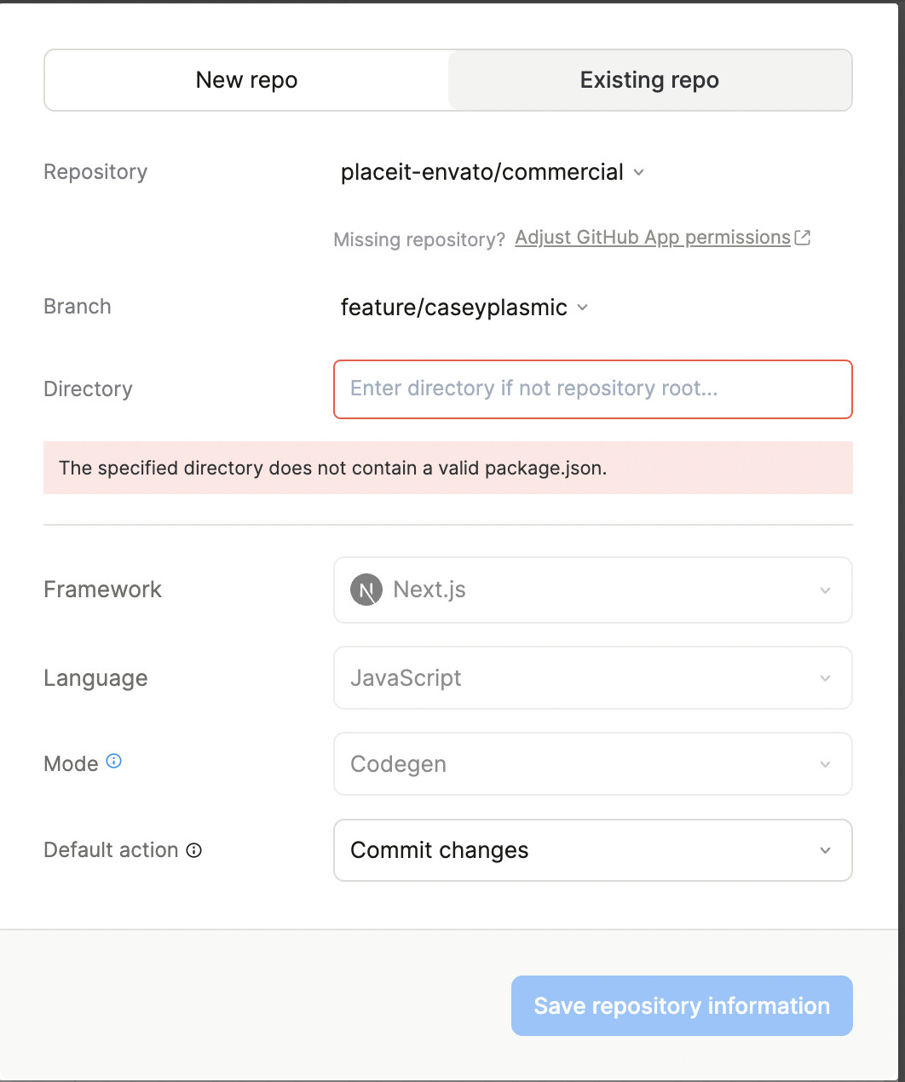The height and width of the screenshot is (1082, 905).
Task: Open Adjust GitHub App permissions link
Action: point(653,238)
